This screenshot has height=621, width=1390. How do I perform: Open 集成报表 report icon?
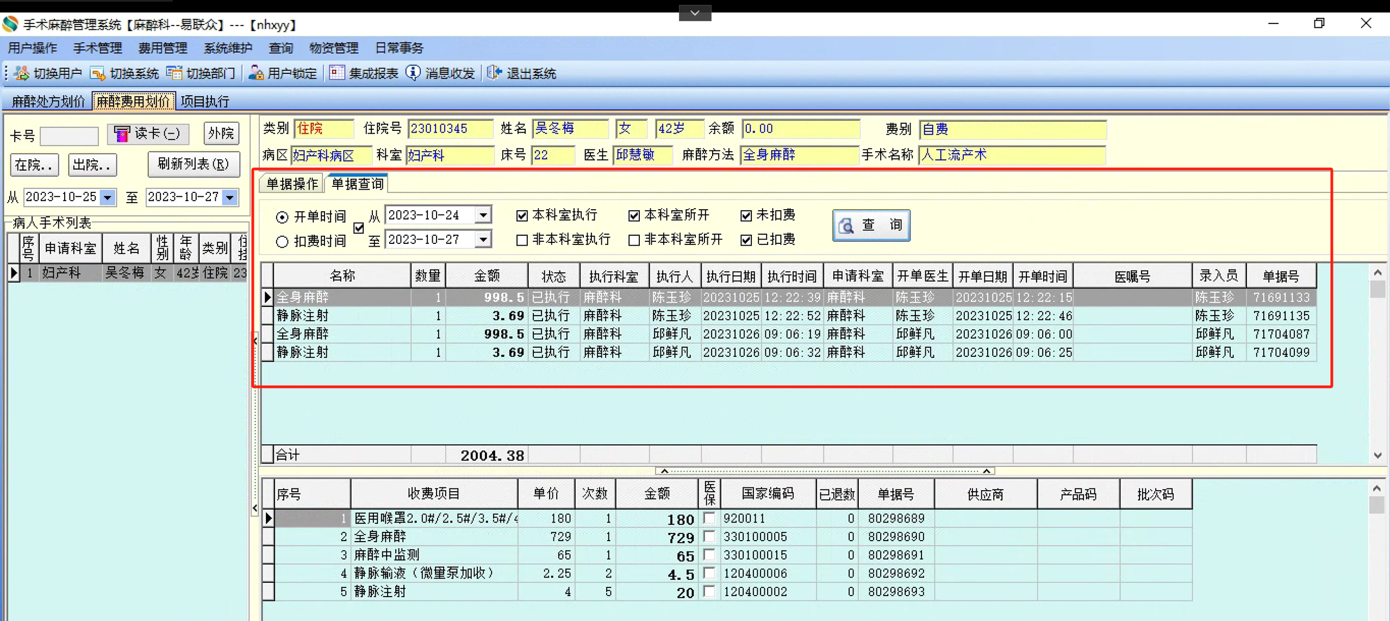coord(337,73)
